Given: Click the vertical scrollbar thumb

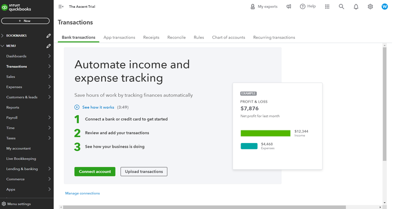Looking at the screenshot, I should pyautogui.click(x=385, y=104).
